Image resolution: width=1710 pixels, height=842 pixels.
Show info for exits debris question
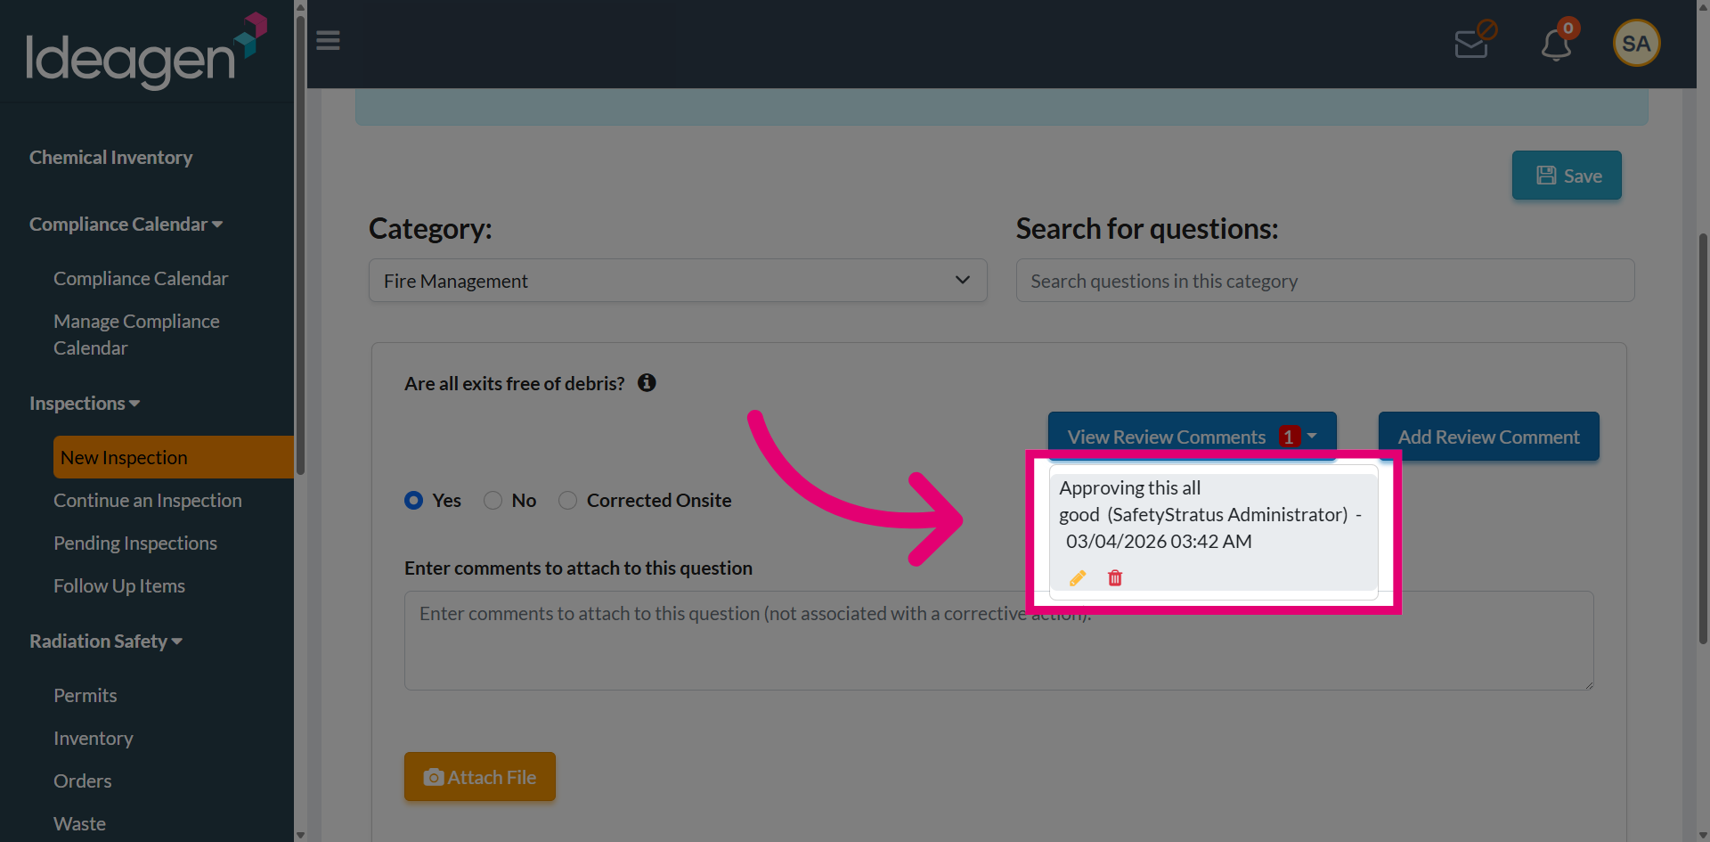pyautogui.click(x=647, y=383)
